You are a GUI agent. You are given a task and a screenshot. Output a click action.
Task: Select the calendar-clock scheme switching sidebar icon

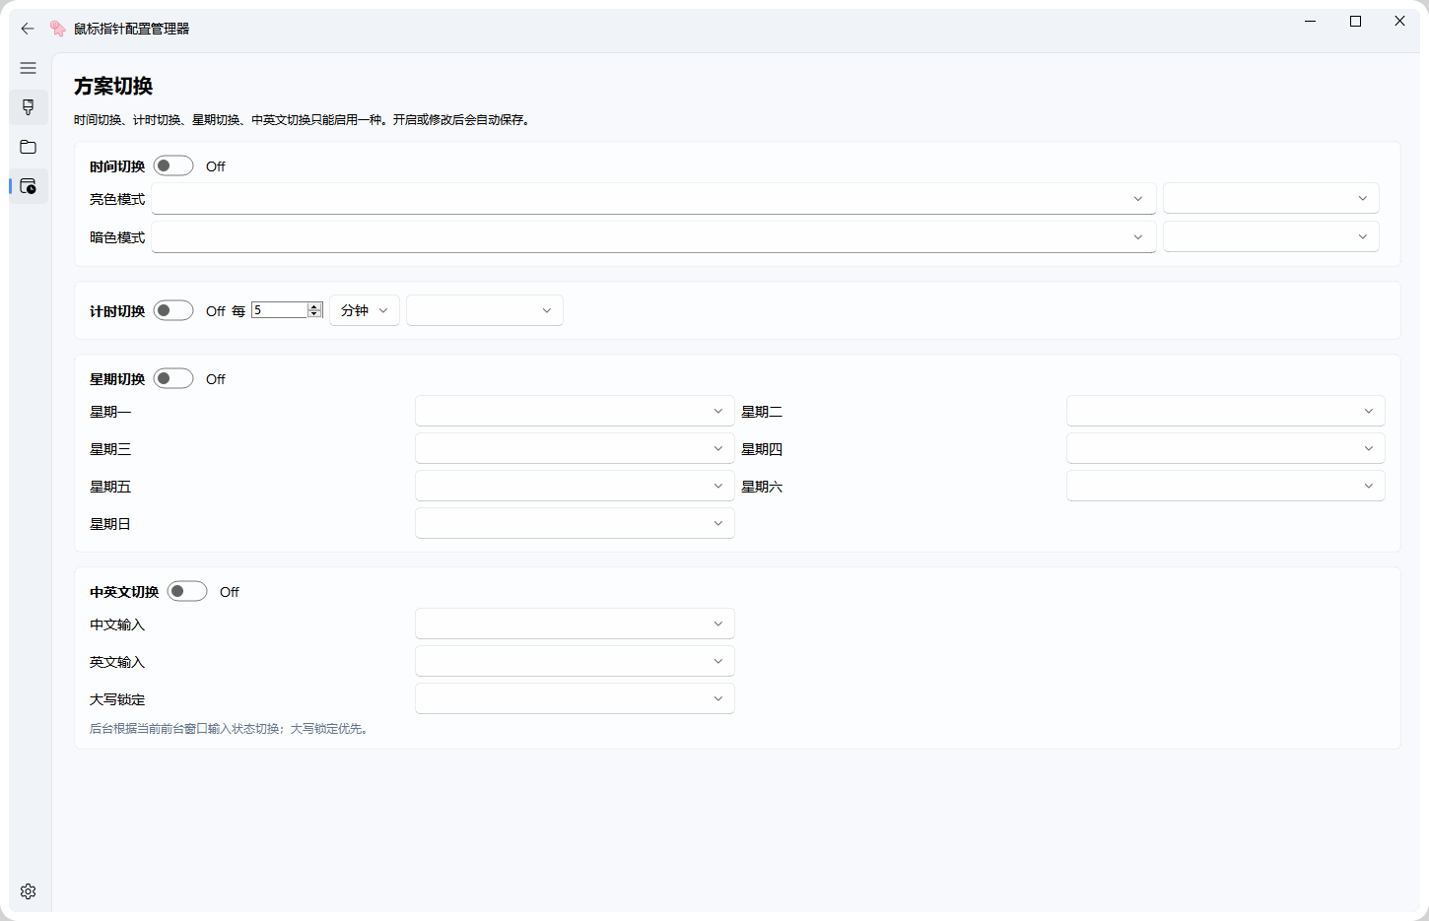click(28, 186)
